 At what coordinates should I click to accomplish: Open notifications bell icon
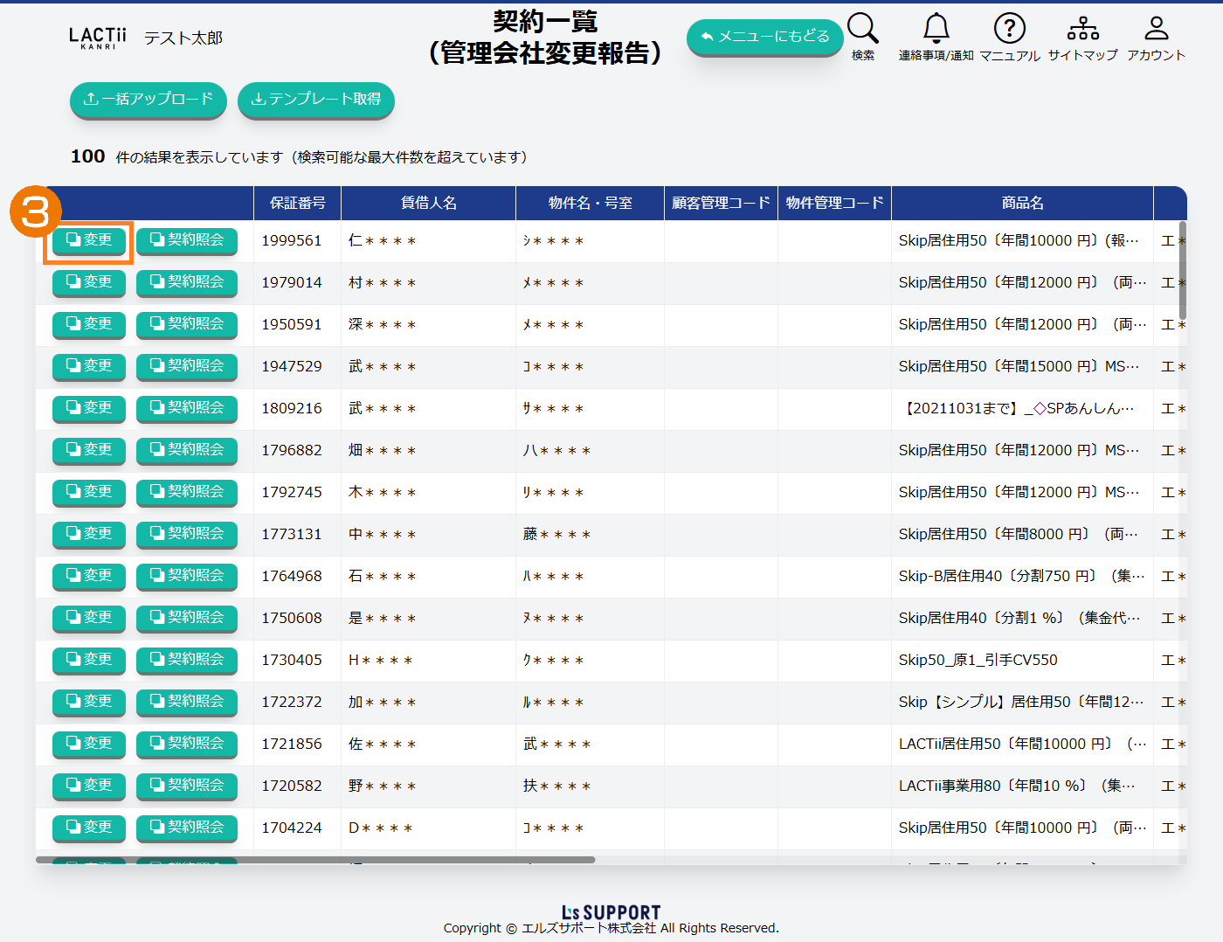click(x=936, y=29)
